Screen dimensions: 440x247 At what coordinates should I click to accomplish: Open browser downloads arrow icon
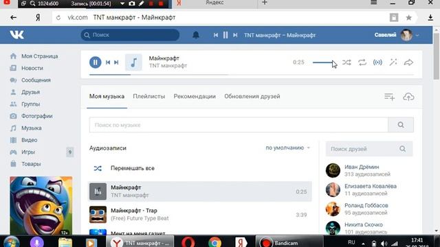pyautogui.click(x=430, y=18)
